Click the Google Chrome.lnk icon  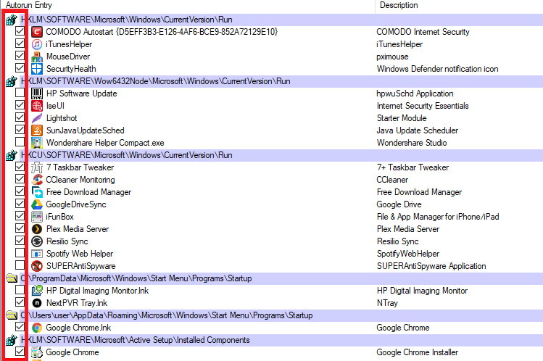tap(37, 328)
